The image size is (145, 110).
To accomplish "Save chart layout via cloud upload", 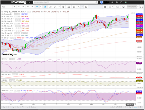I will [123, 7].
